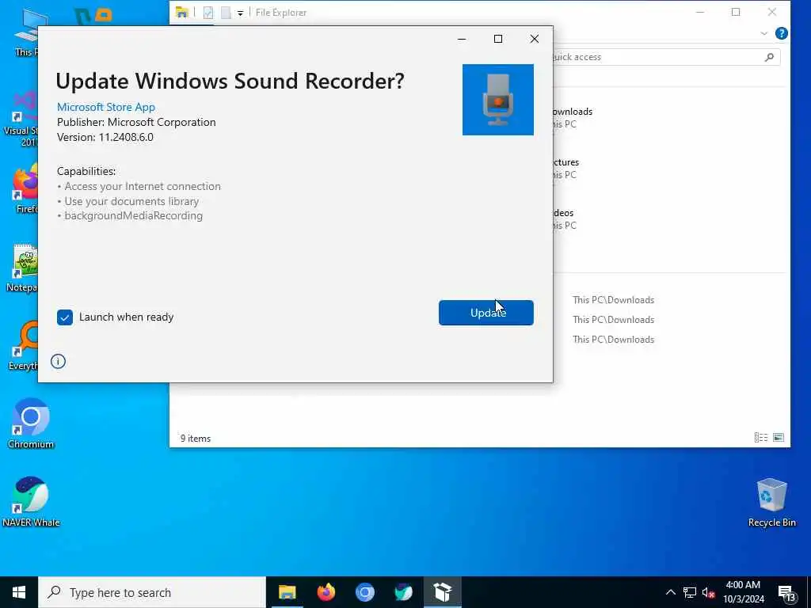This screenshot has width=811, height=608.
Task: Select the Firefox desktop shortcut
Action: (26, 189)
